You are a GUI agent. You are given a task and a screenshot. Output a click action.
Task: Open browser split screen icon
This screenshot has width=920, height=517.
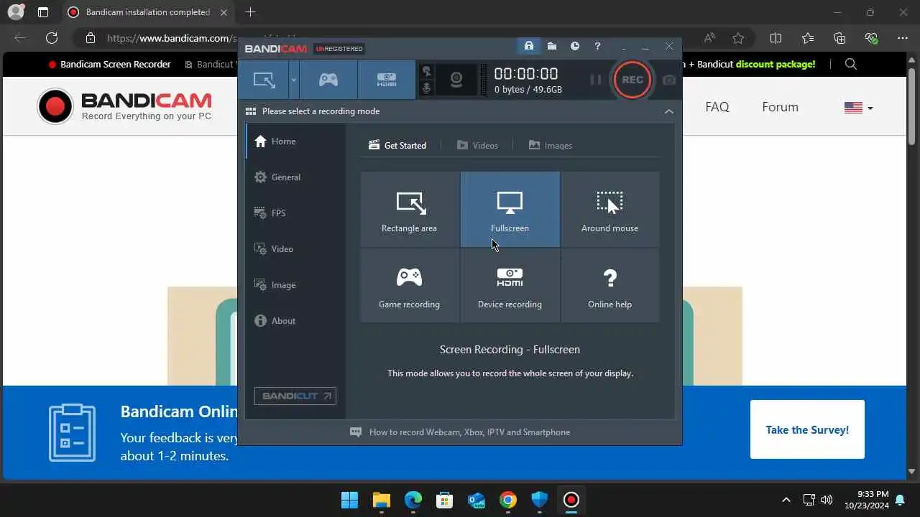(776, 38)
